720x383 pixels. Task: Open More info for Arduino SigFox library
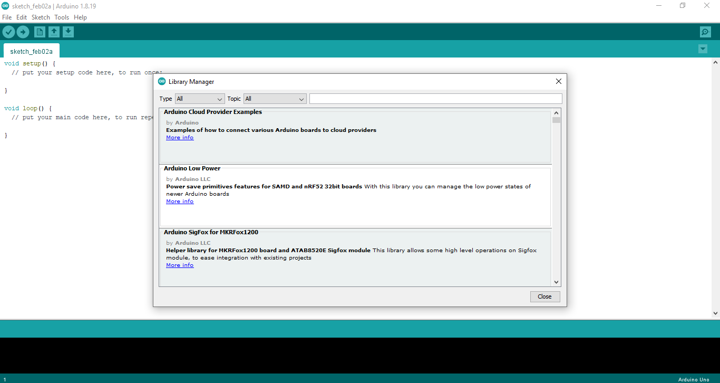coord(180,265)
